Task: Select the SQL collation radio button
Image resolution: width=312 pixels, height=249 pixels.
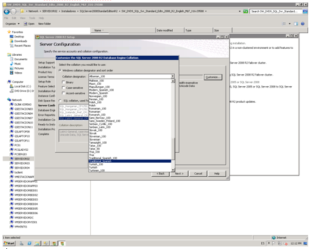Action: [x=60, y=101]
